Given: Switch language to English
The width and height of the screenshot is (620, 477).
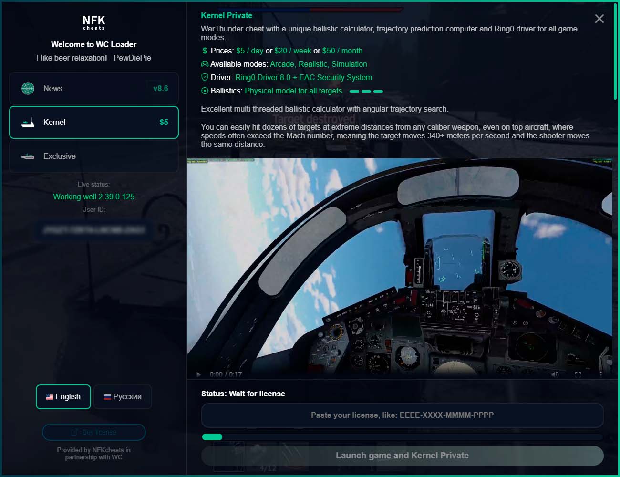Looking at the screenshot, I should (x=63, y=397).
